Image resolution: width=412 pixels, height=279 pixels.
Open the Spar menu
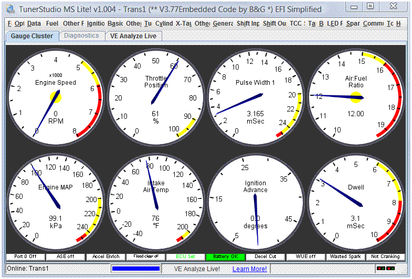(353, 24)
